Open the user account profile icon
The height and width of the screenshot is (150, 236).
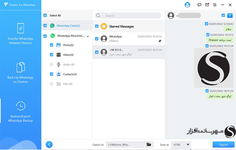(187, 5)
